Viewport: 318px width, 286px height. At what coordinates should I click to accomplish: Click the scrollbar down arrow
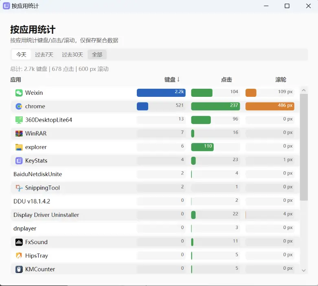click(304, 271)
